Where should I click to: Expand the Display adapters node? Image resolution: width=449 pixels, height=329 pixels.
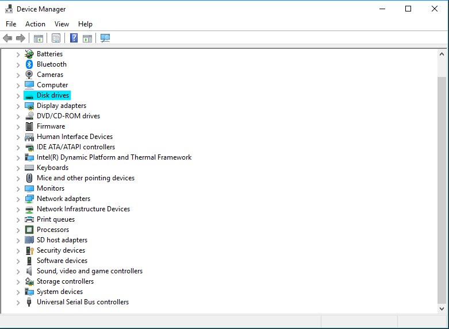[18, 106]
